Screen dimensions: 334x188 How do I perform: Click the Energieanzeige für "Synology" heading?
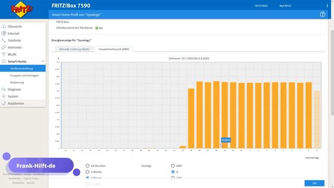[71, 40]
